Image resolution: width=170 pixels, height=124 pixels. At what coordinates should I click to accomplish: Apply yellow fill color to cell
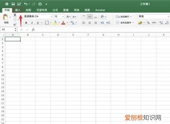coord(55,23)
